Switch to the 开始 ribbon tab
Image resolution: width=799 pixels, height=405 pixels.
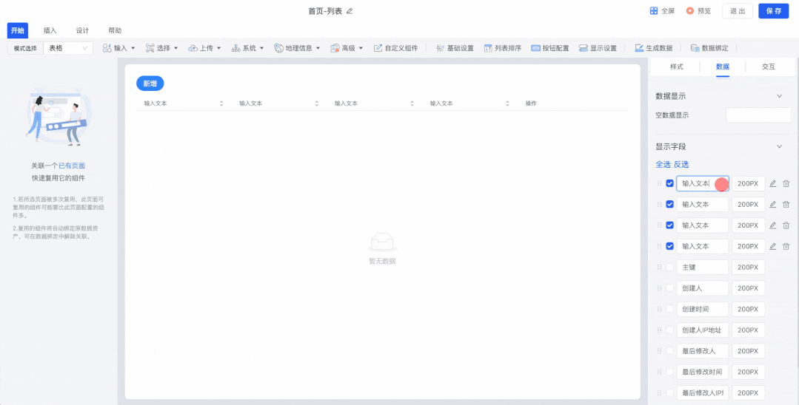17,30
